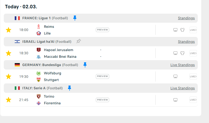Unpin France Ligue 1 league

(75, 18)
